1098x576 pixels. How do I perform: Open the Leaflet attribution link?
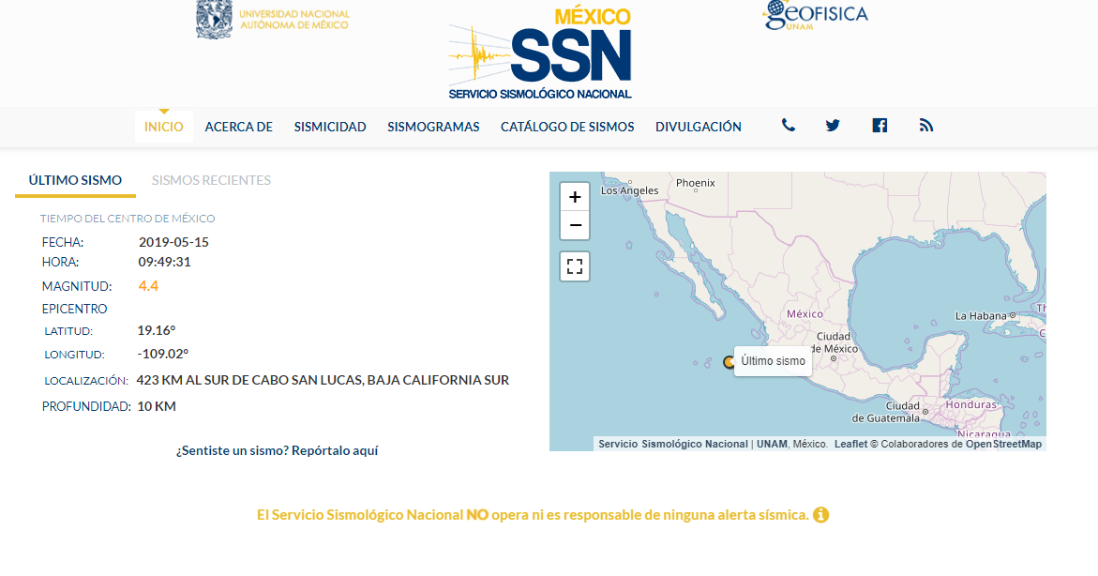click(850, 445)
